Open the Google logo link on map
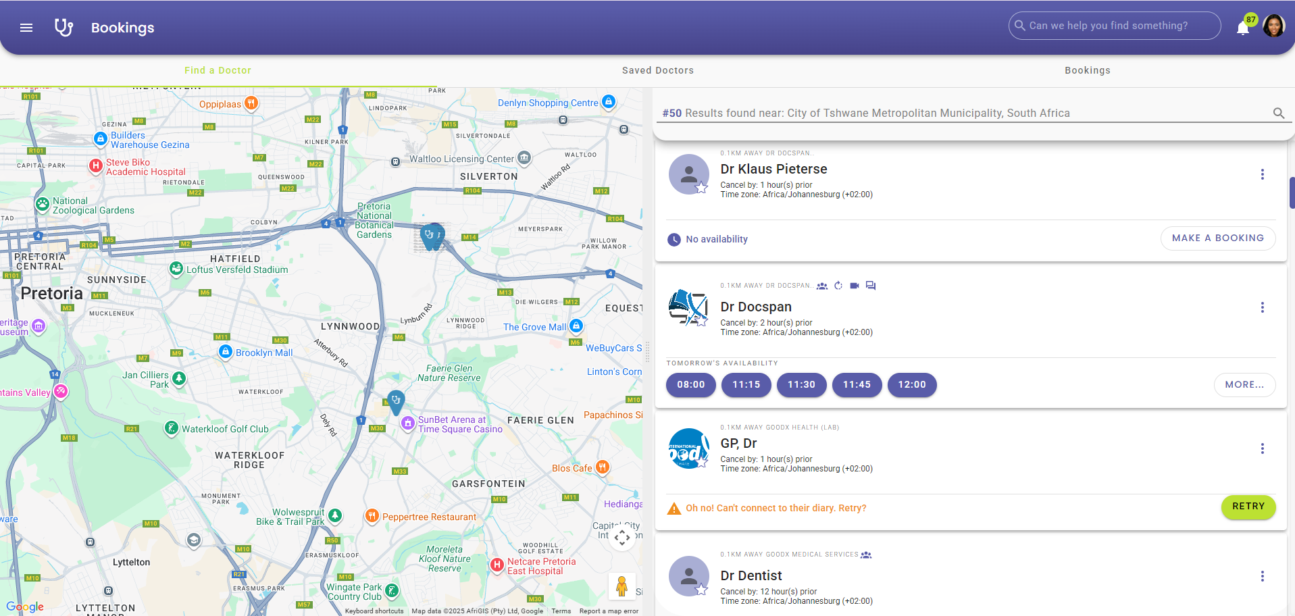1295x616 pixels. (25, 607)
